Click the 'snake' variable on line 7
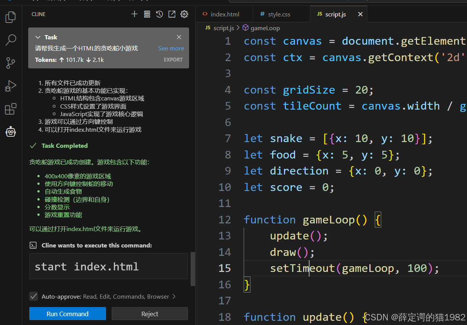The height and width of the screenshot is (325, 467). pyautogui.click(x=286, y=138)
